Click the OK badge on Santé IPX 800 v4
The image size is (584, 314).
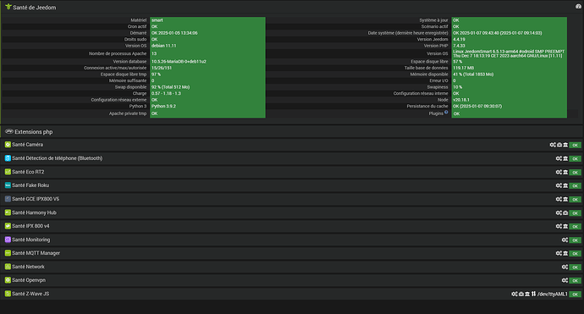pos(575,227)
